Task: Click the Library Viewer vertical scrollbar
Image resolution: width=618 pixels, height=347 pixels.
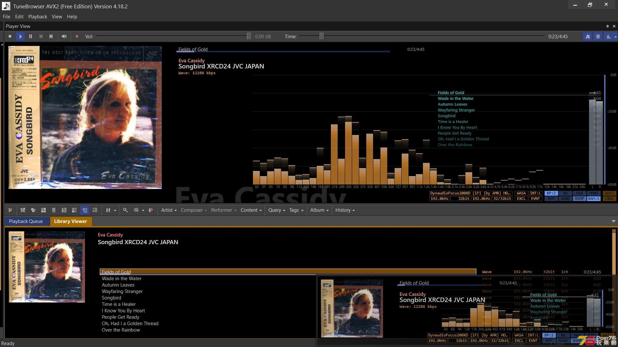Action: [614, 283]
